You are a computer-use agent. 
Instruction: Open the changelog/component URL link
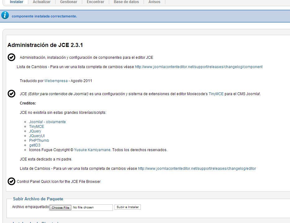199,67
